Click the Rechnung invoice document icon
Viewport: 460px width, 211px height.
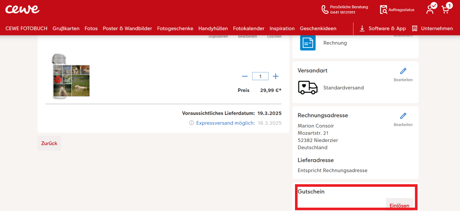click(x=308, y=43)
